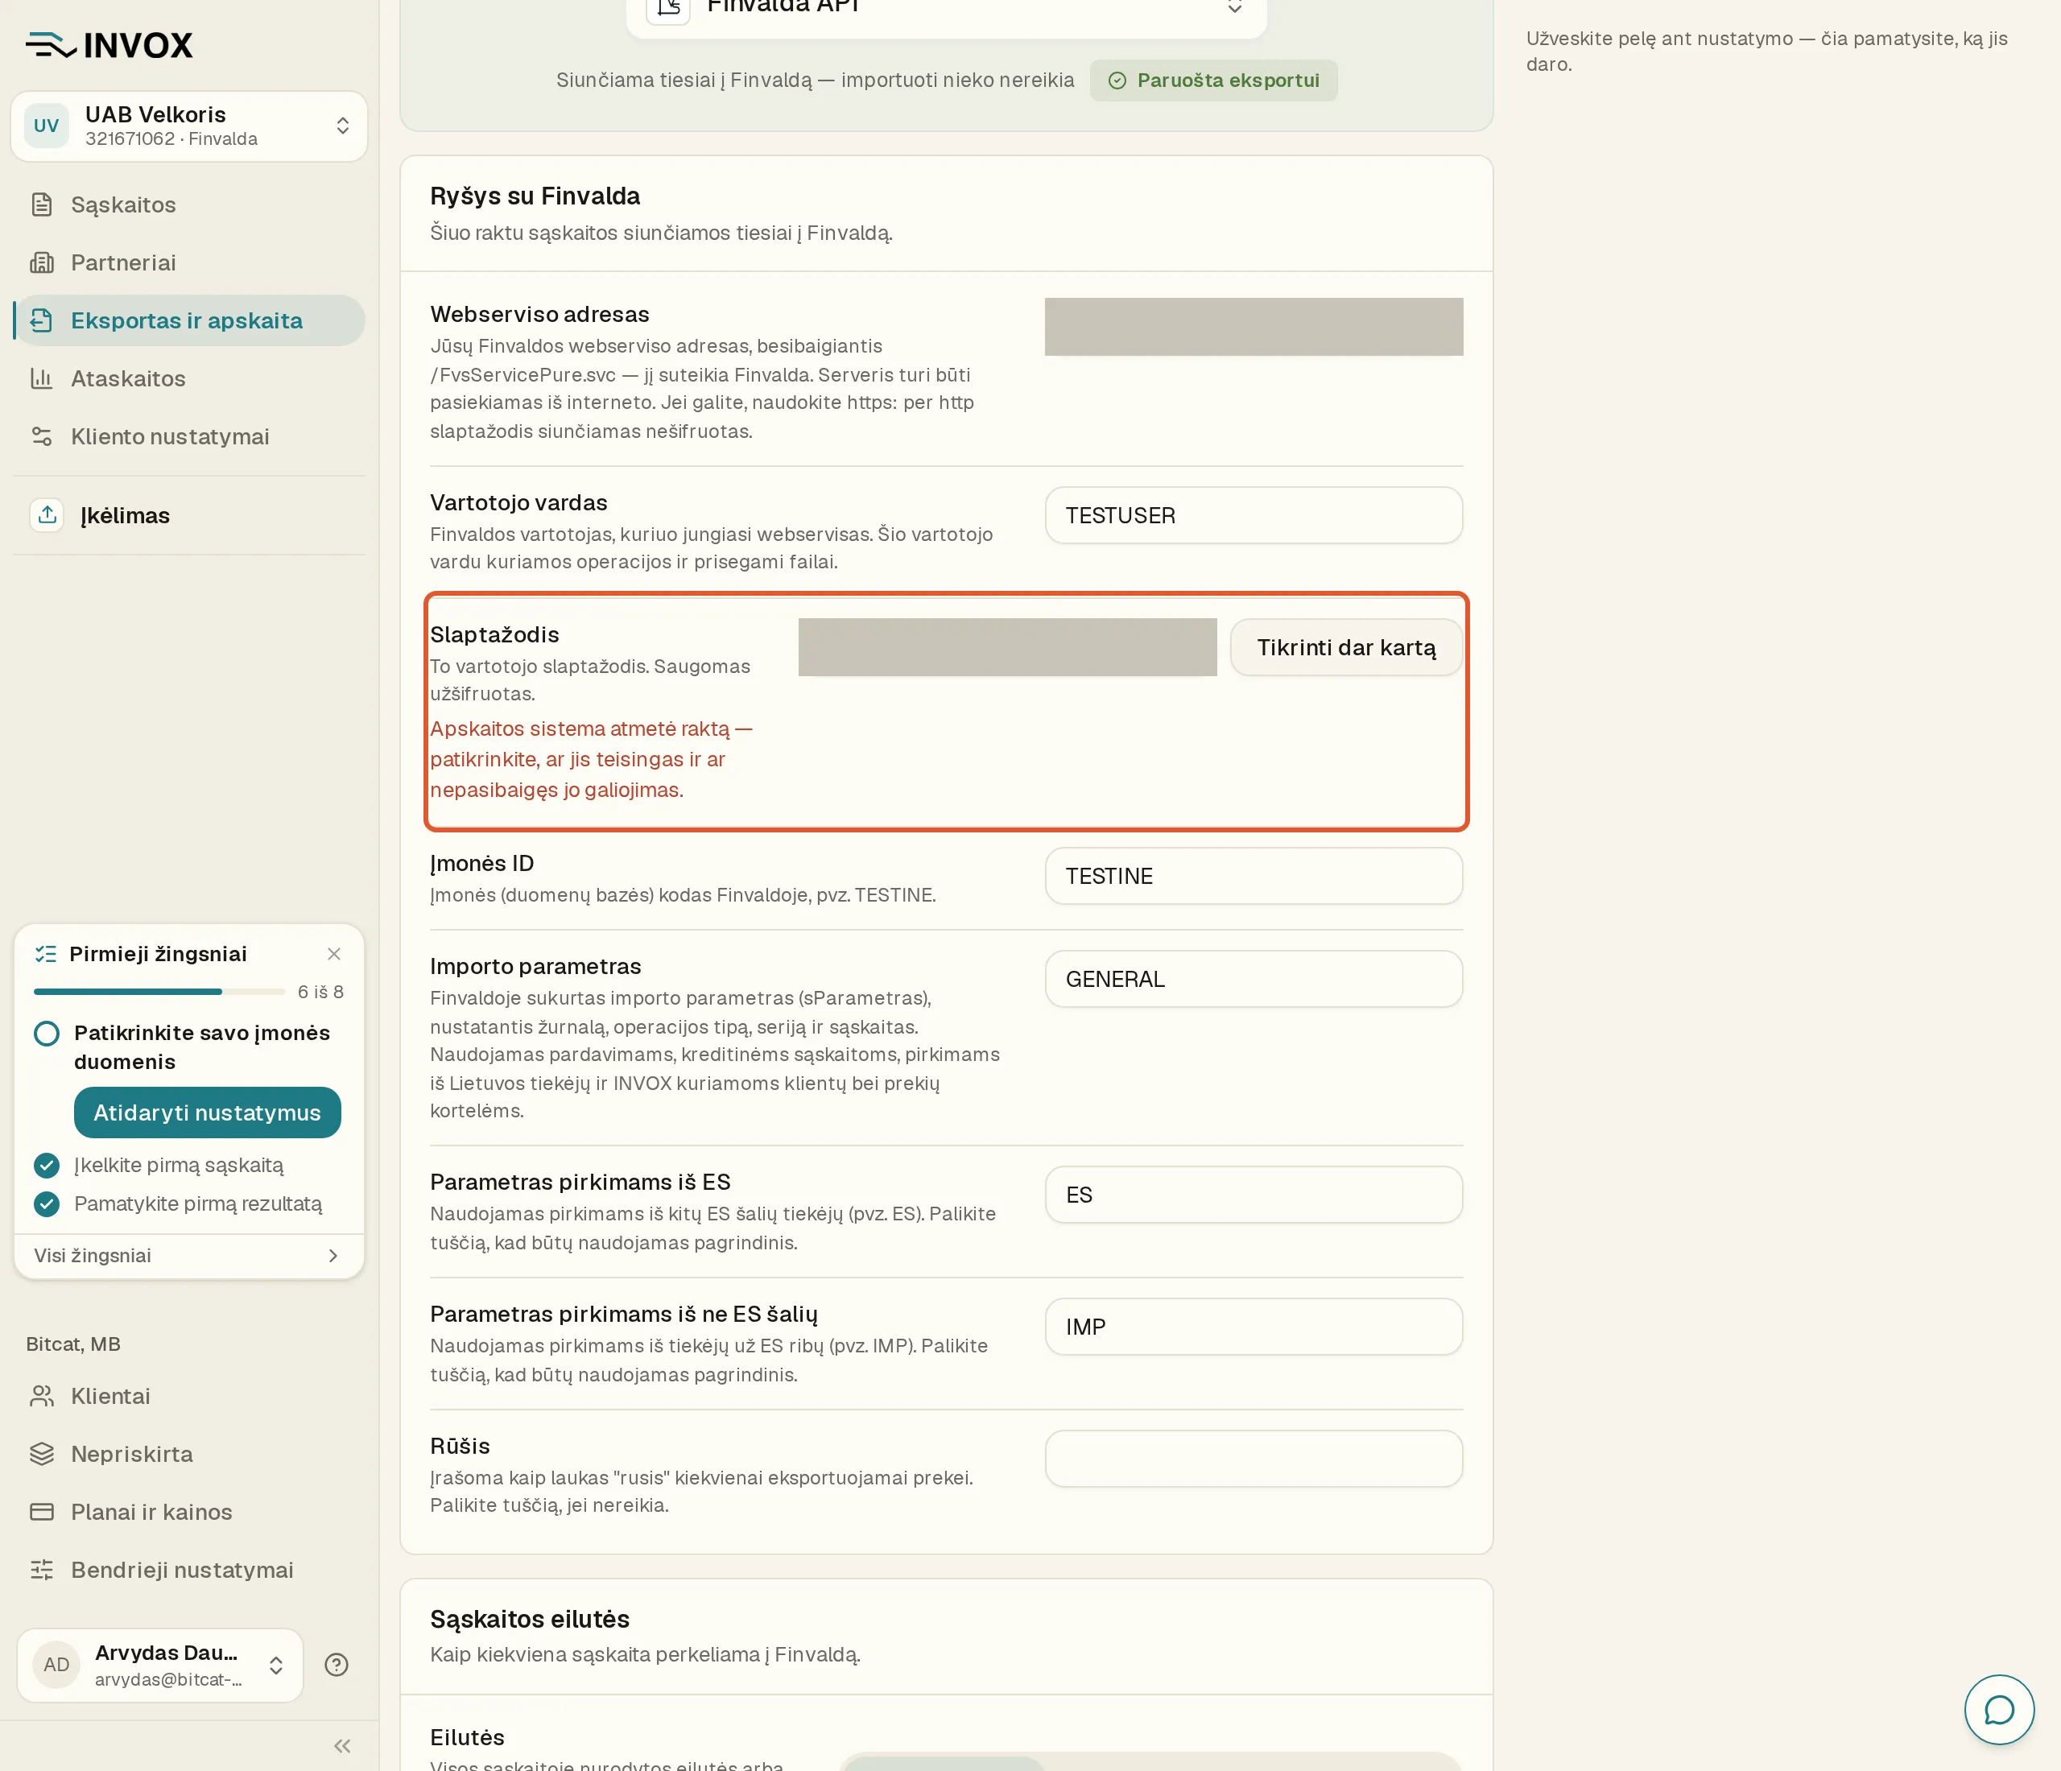This screenshot has height=1771, width=2061.
Task: Click the AD user avatar
Action: (56, 1666)
